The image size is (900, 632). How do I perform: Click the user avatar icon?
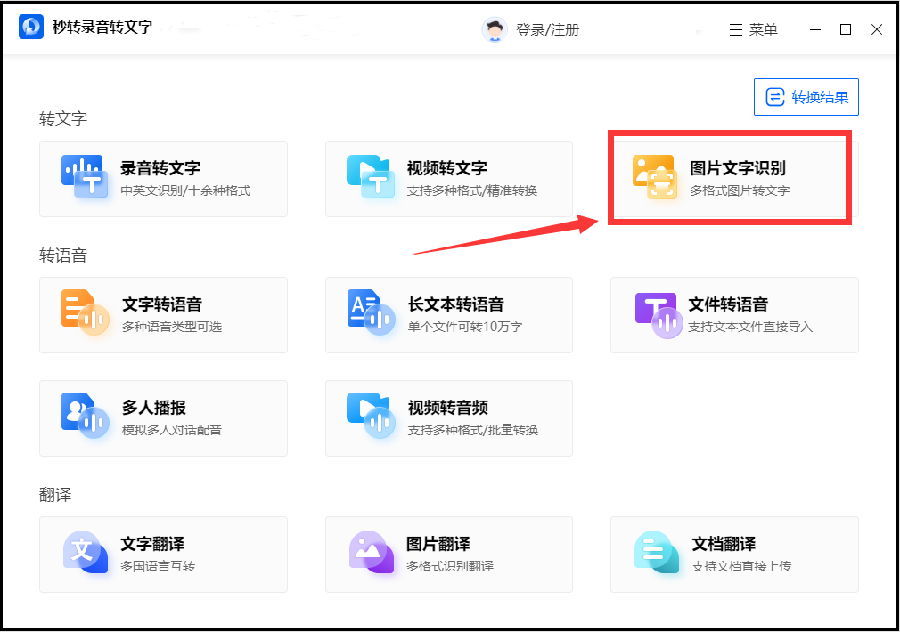(495, 30)
